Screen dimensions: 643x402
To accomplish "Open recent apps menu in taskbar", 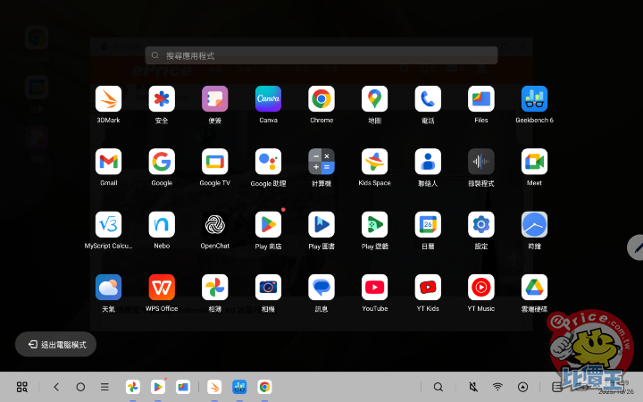I will pyautogui.click(x=104, y=387).
